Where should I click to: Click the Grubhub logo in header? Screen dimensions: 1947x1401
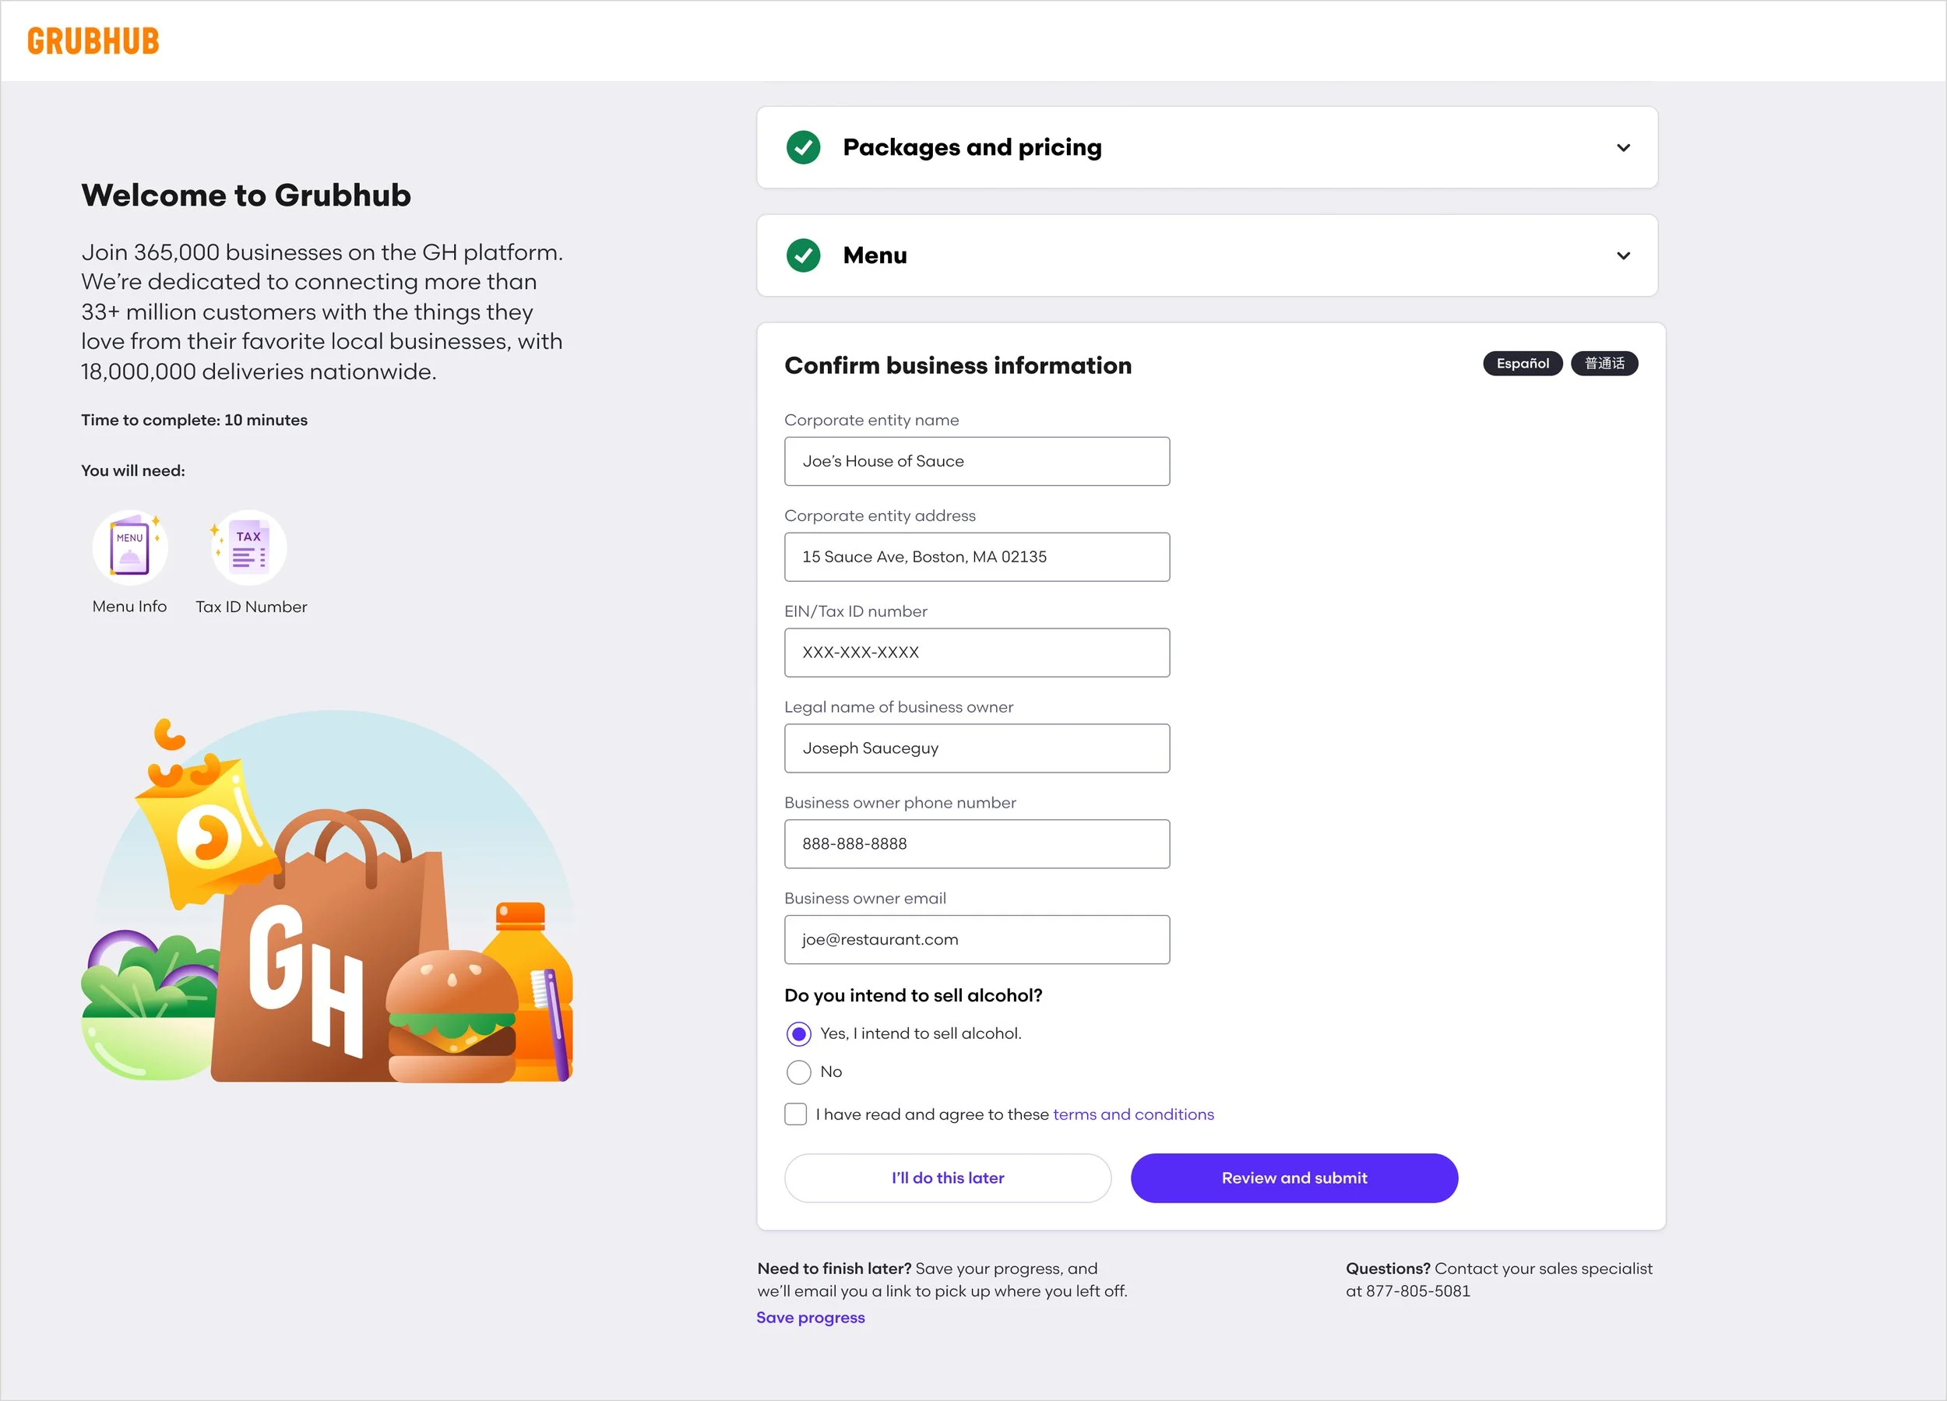click(93, 41)
